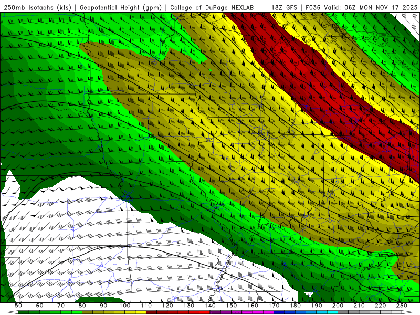Screen dimensions: 420x315
Task: Click the 140 value on the colorbar scale
Action: (210, 306)
